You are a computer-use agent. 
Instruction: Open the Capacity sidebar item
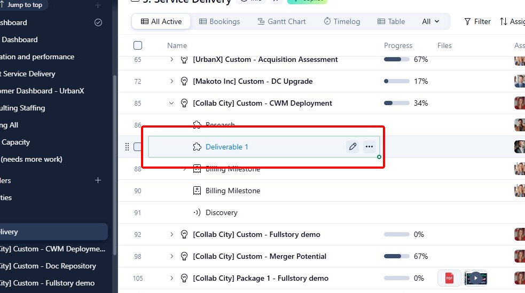(x=15, y=142)
